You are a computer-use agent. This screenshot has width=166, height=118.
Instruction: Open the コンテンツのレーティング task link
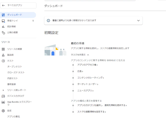(90, 78)
